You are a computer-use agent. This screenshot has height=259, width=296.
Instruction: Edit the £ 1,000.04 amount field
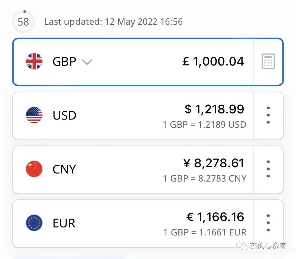coord(213,61)
